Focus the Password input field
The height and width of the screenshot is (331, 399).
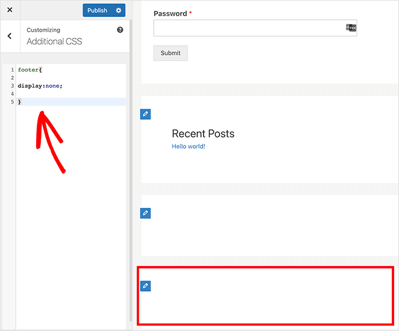click(x=248, y=28)
